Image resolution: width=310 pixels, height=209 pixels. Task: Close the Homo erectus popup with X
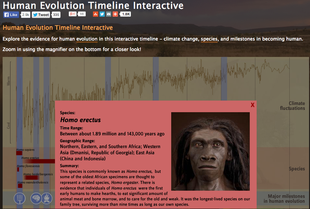coord(252,105)
